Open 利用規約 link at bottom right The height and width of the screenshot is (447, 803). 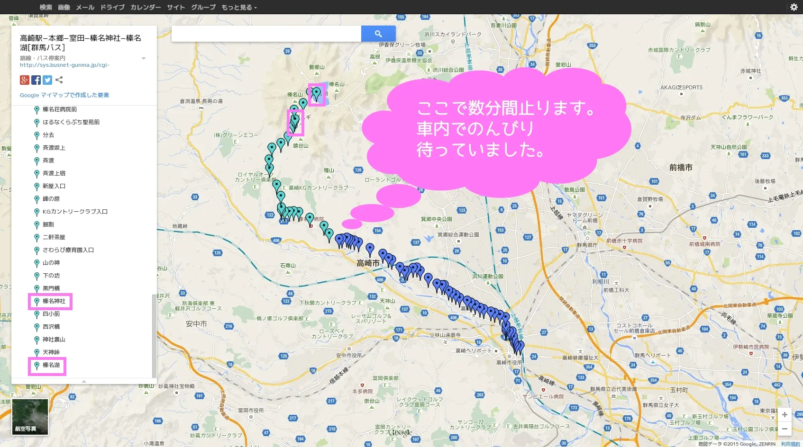[x=791, y=444]
